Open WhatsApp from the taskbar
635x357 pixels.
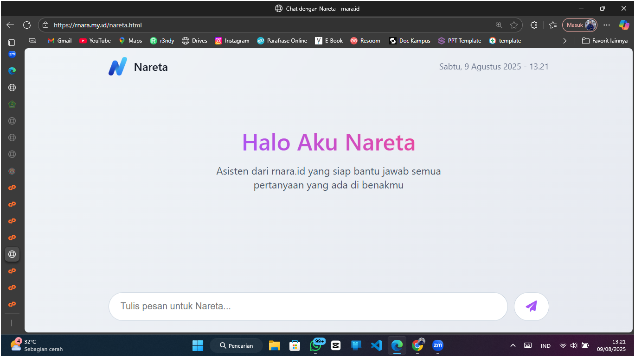pos(315,345)
